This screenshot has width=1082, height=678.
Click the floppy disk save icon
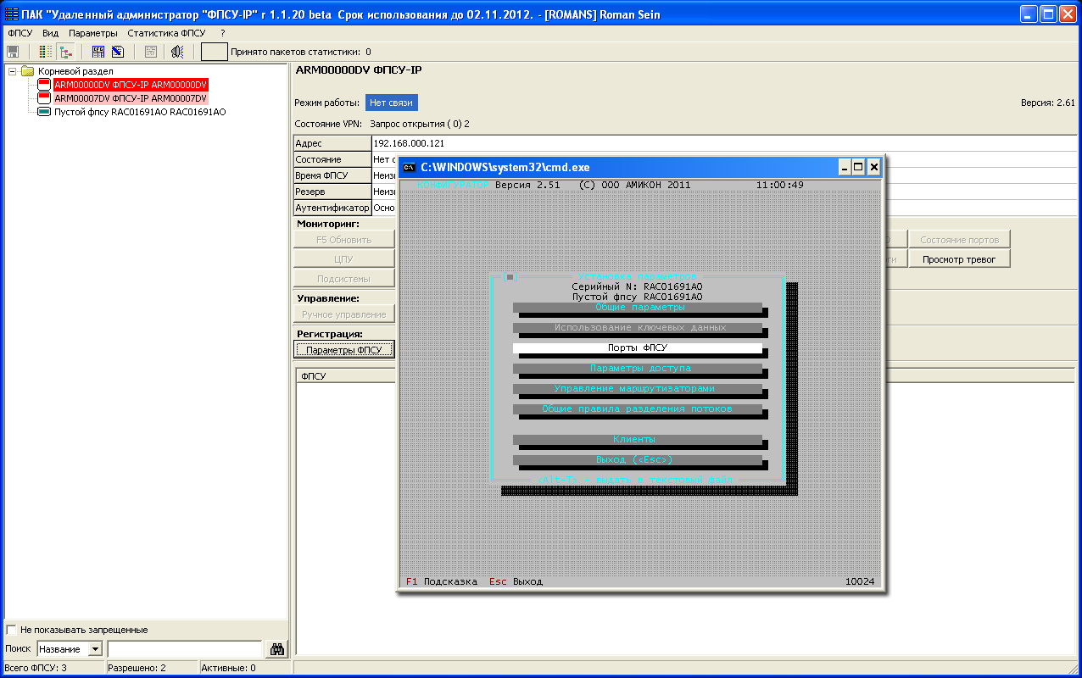pyautogui.click(x=13, y=52)
